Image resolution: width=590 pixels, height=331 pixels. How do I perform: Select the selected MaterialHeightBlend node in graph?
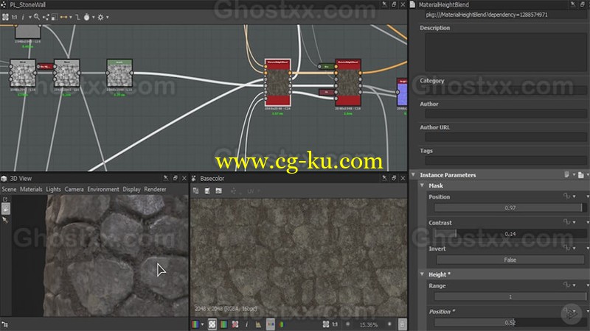click(278, 82)
